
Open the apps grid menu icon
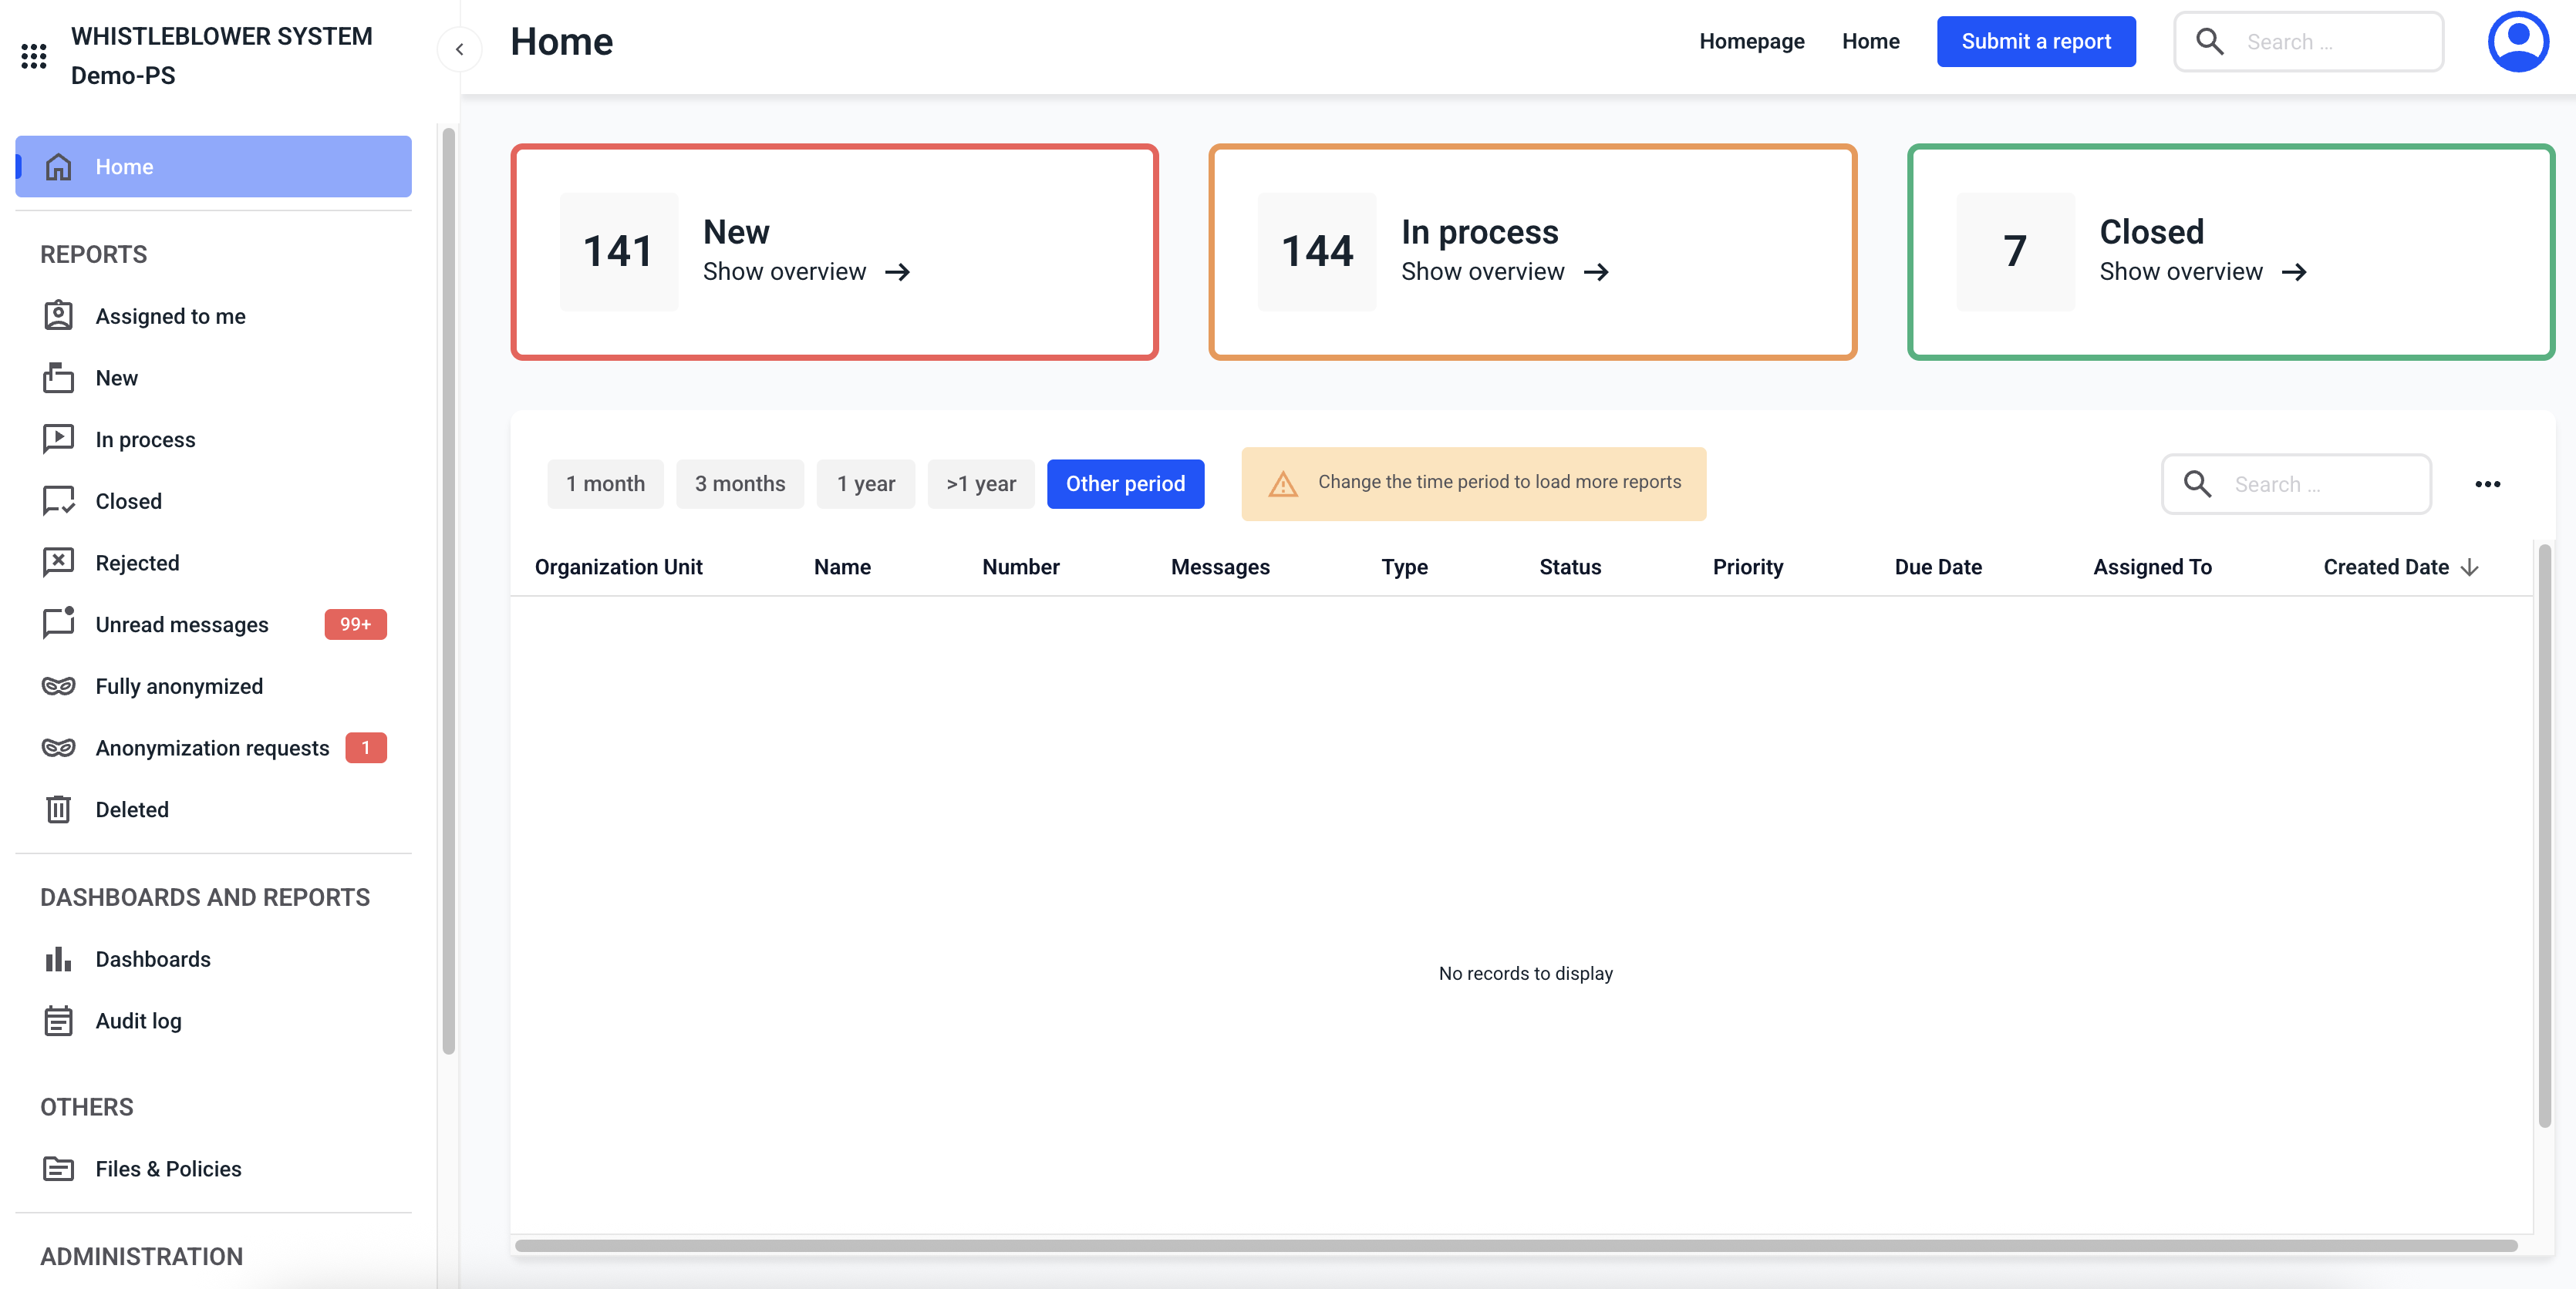coord(34,56)
